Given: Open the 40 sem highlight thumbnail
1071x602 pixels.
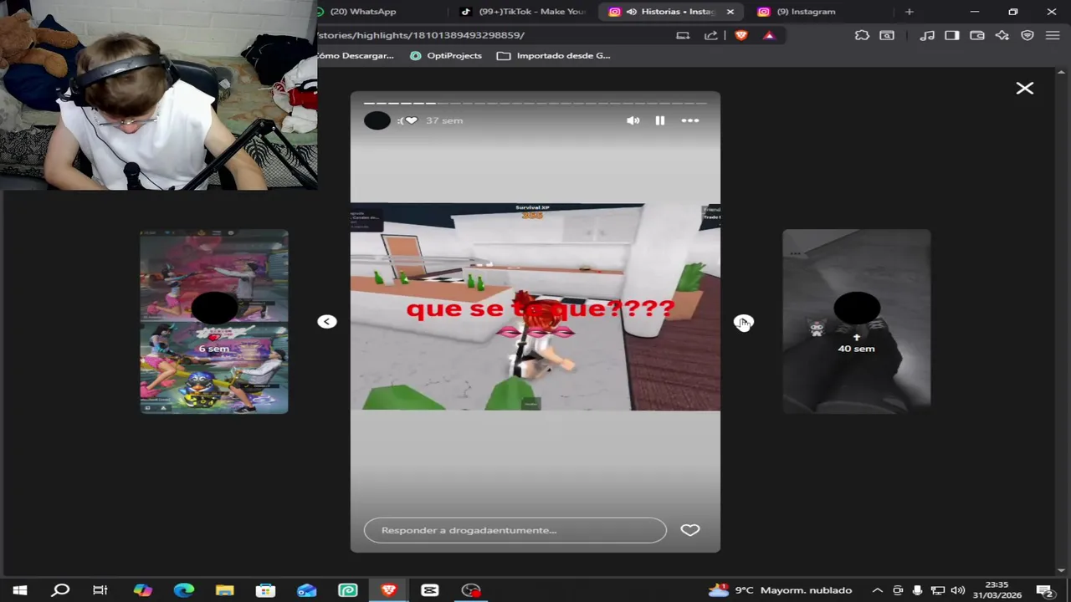Looking at the screenshot, I should pyautogui.click(x=856, y=322).
